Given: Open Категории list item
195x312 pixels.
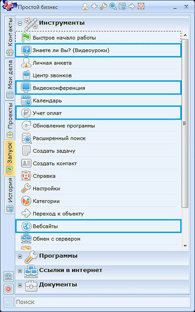Looking at the screenshot, I should tap(98, 201).
